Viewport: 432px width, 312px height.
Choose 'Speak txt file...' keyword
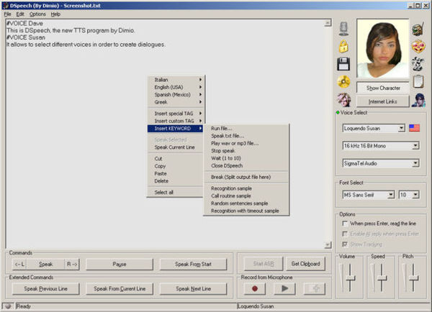(246, 136)
